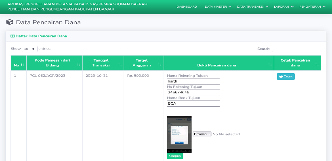The width and height of the screenshot is (332, 161).
Task: Open the show entries count selector
Action: tap(29, 49)
